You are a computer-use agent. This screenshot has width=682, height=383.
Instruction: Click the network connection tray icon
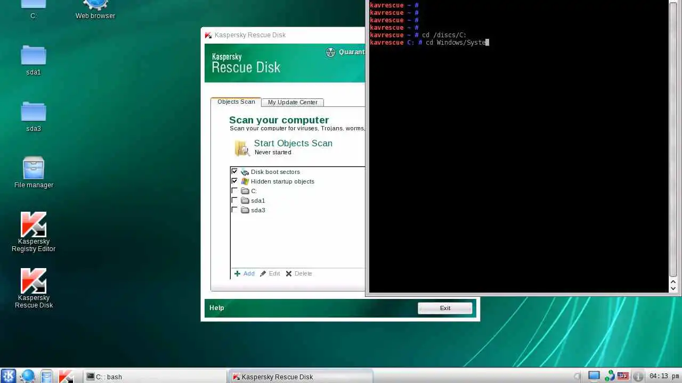(x=609, y=376)
